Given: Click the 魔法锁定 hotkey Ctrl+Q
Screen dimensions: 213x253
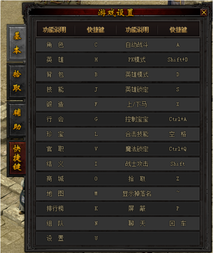Looking at the screenshot, I should pos(178,149).
